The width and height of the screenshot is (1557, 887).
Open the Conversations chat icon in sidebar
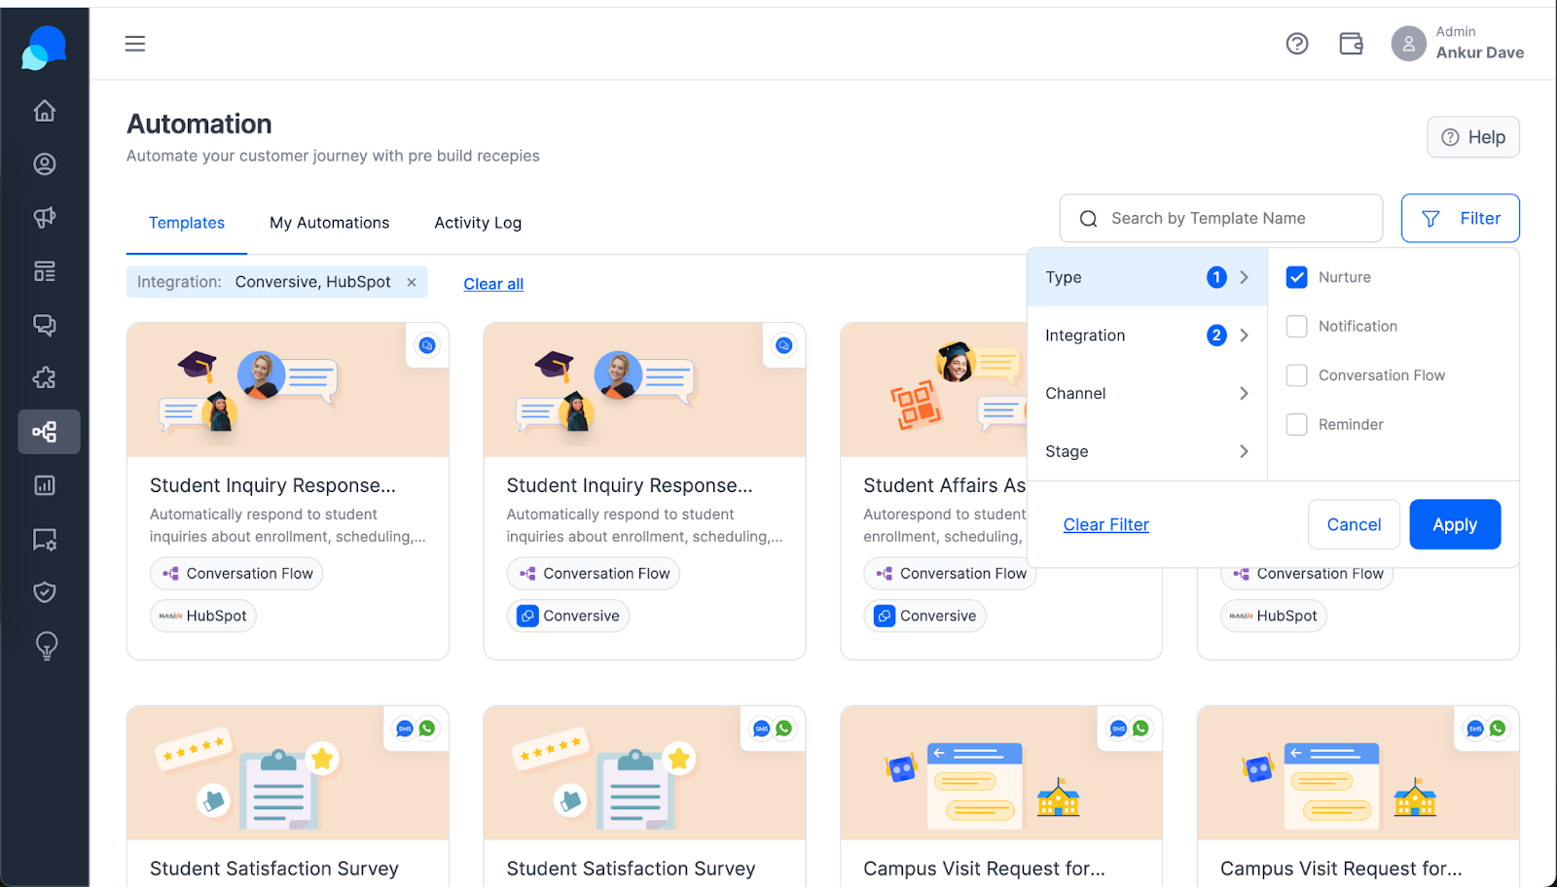(x=45, y=325)
